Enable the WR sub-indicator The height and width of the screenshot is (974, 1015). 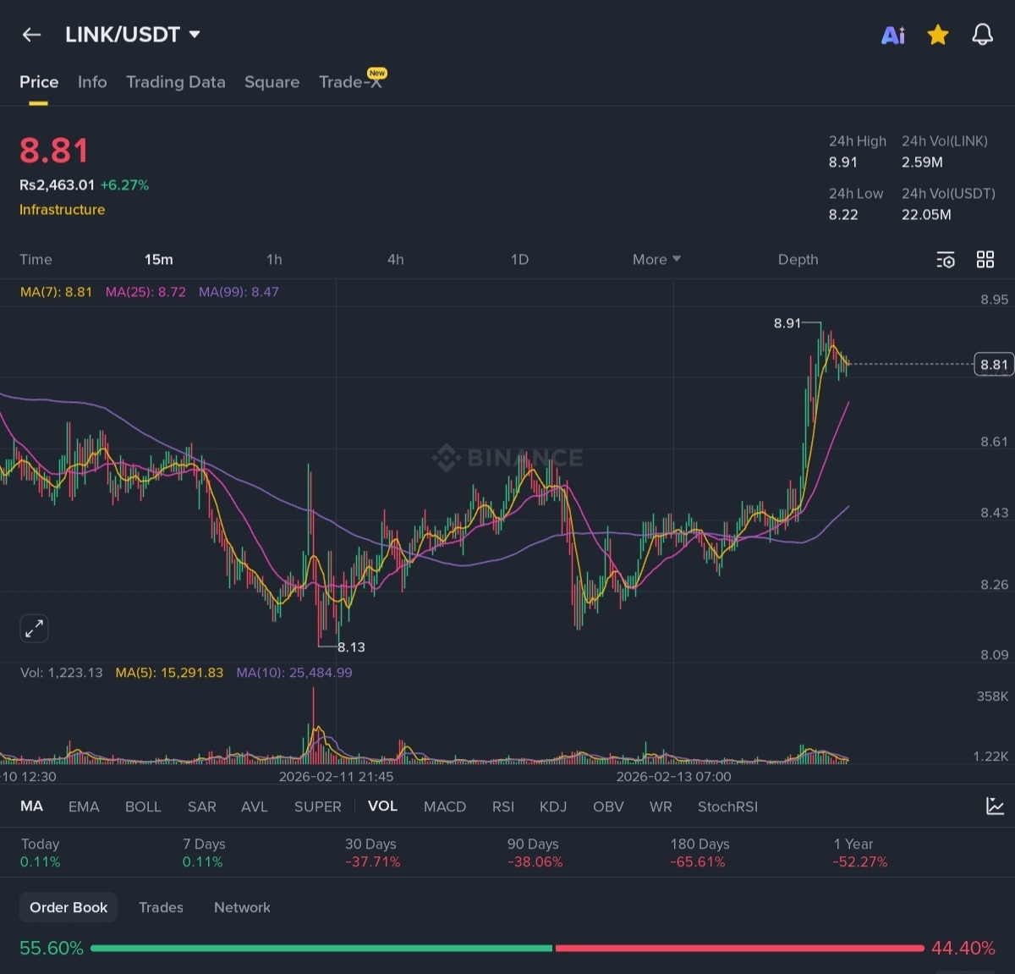tap(661, 806)
